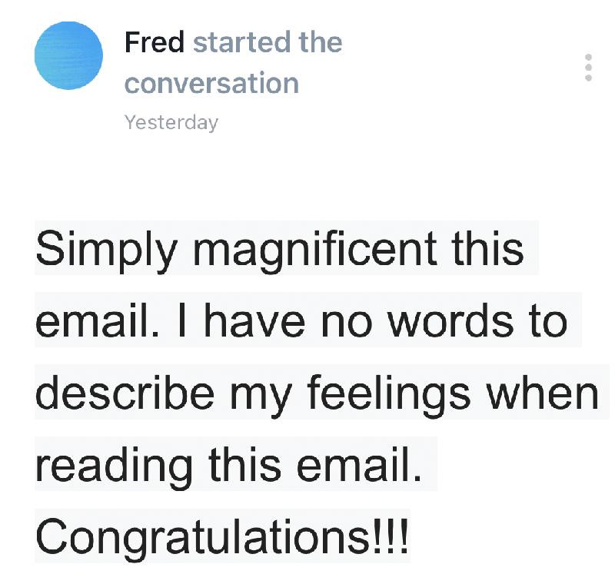Click the Yesterday timestamp
Image resolution: width=615 pixels, height=584 pixels.
[171, 122]
